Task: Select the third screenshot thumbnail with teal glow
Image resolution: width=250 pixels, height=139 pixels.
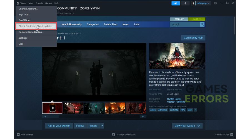Action: [x=94, y=108]
